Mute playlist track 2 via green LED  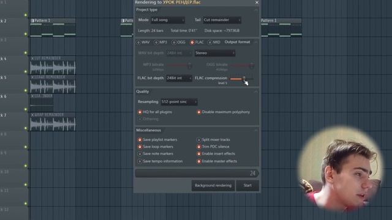pos(26,34)
